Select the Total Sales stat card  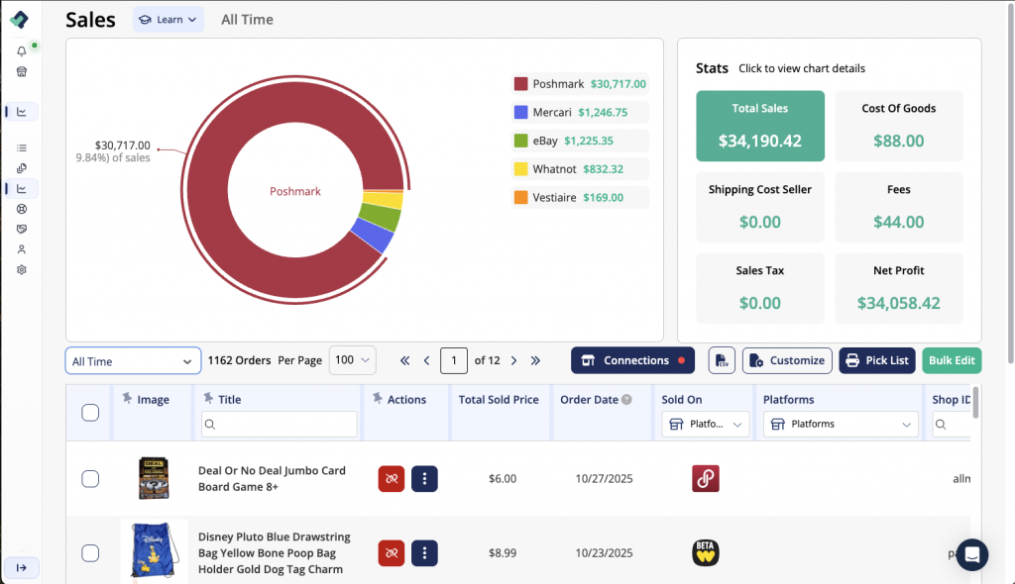tap(760, 126)
